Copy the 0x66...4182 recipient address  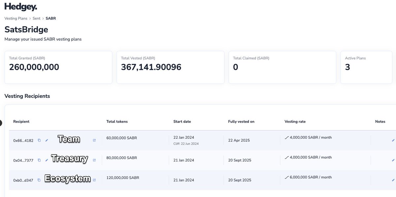point(39,140)
